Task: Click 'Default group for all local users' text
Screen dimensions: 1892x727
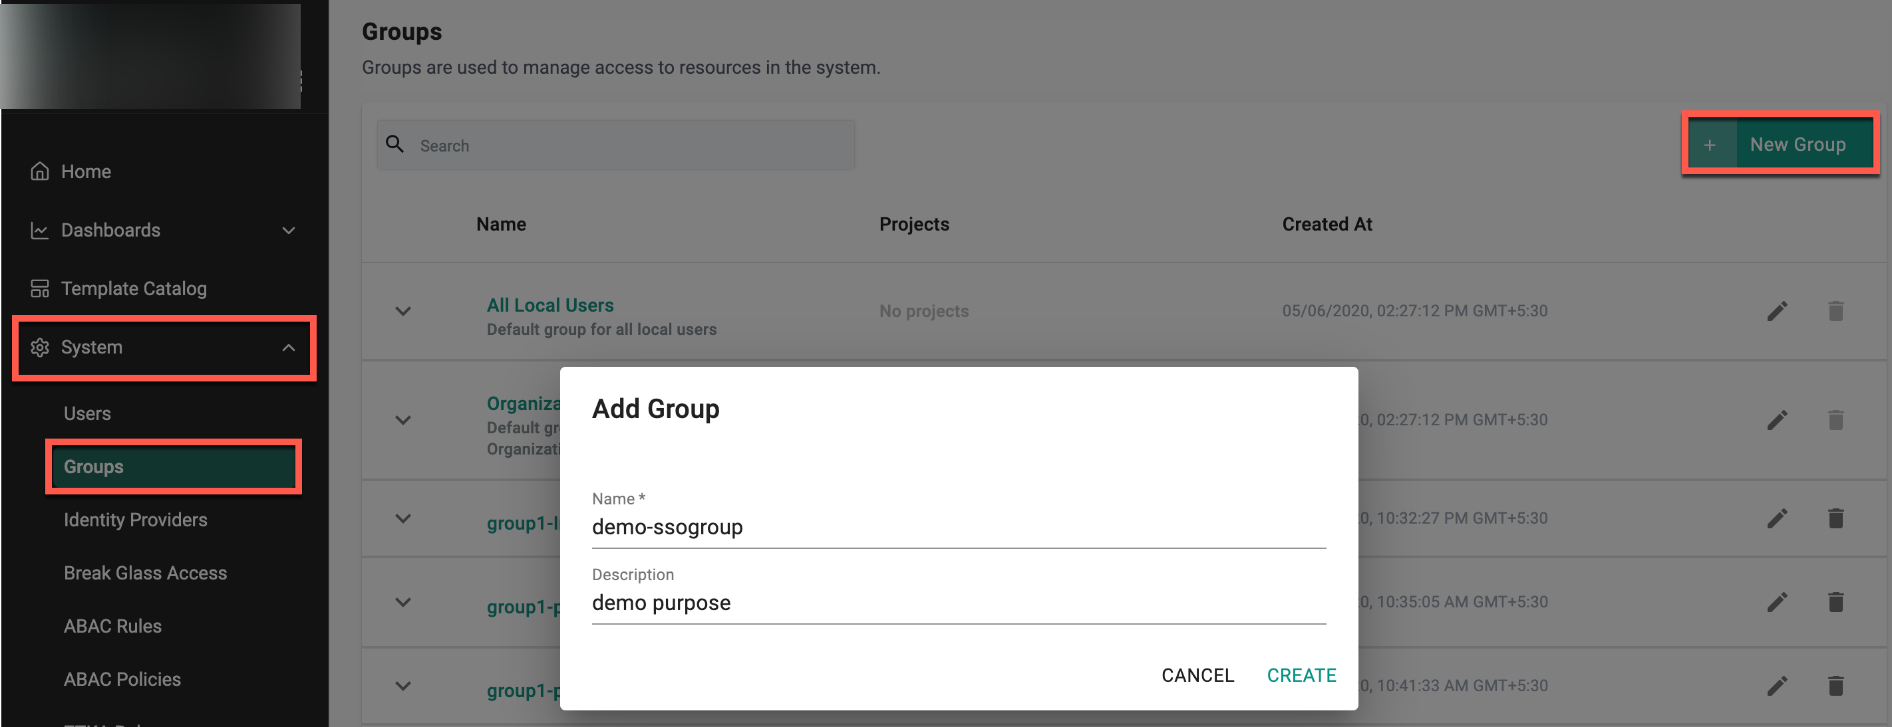Action: click(601, 330)
